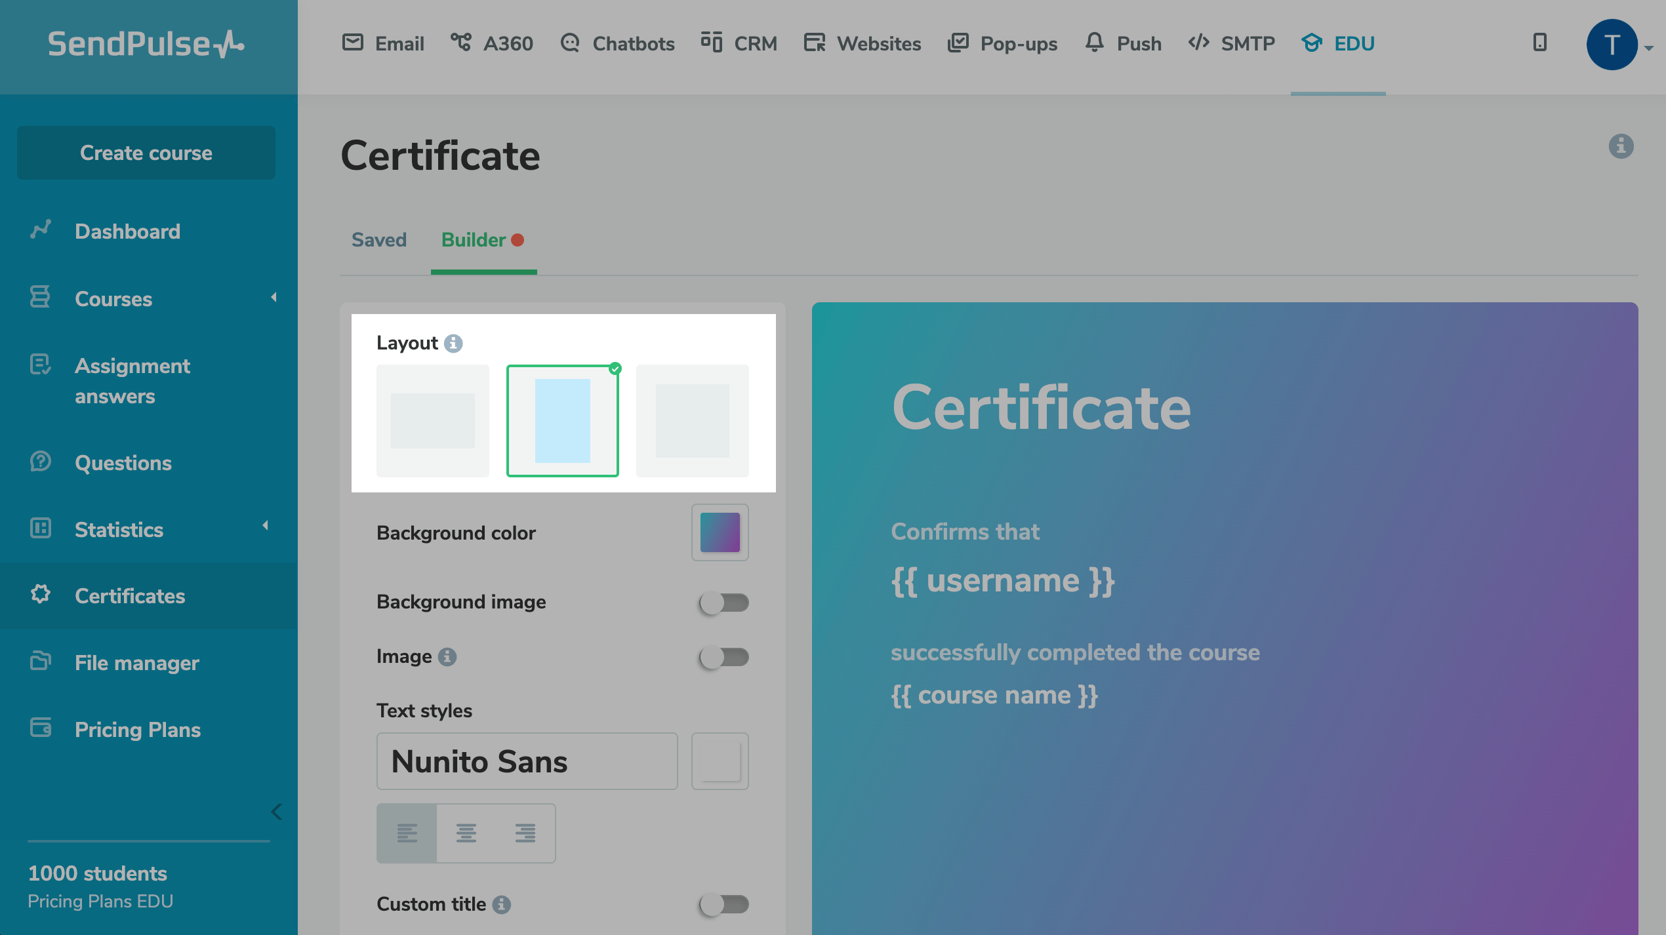Open Pricing Plans EDU link
This screenshot has height=935, width=1666.
point(100,901)
